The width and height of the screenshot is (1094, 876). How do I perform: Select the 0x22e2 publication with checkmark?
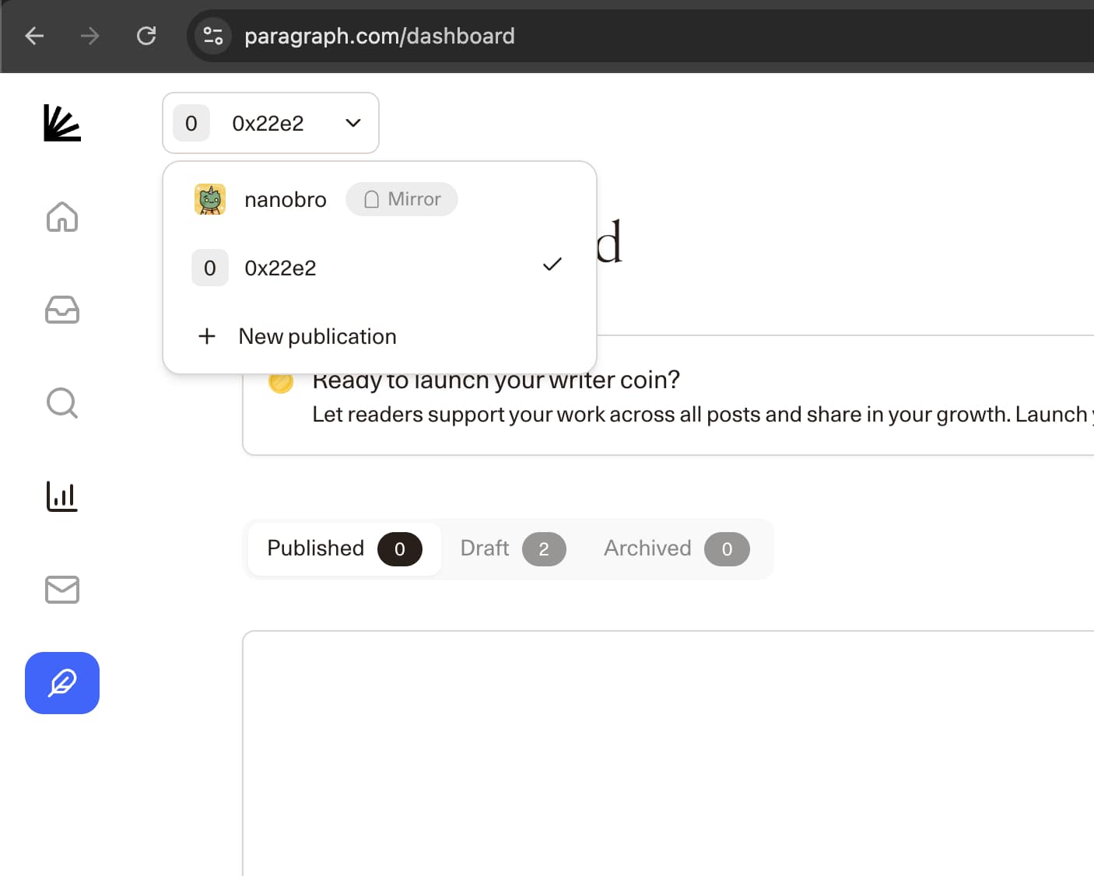click(280, 267)
